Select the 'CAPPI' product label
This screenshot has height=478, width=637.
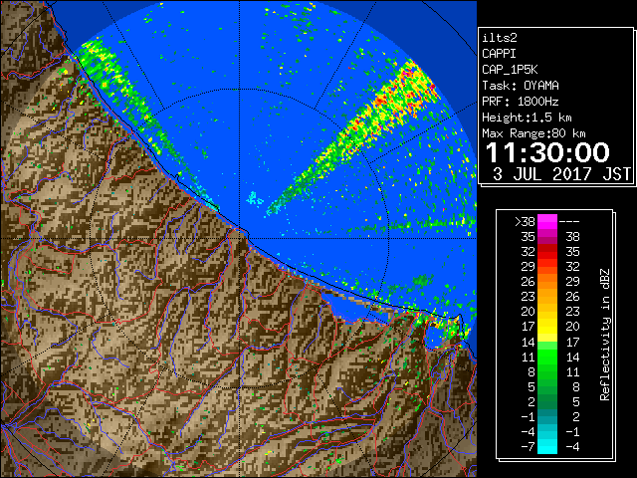(x=499, y=54)
